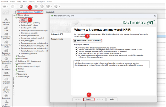Open dropdown arrow beside help toolbar icon
The height and width of the screenshot is (107, 166).
pyautogui.click(x=59, y=6)
